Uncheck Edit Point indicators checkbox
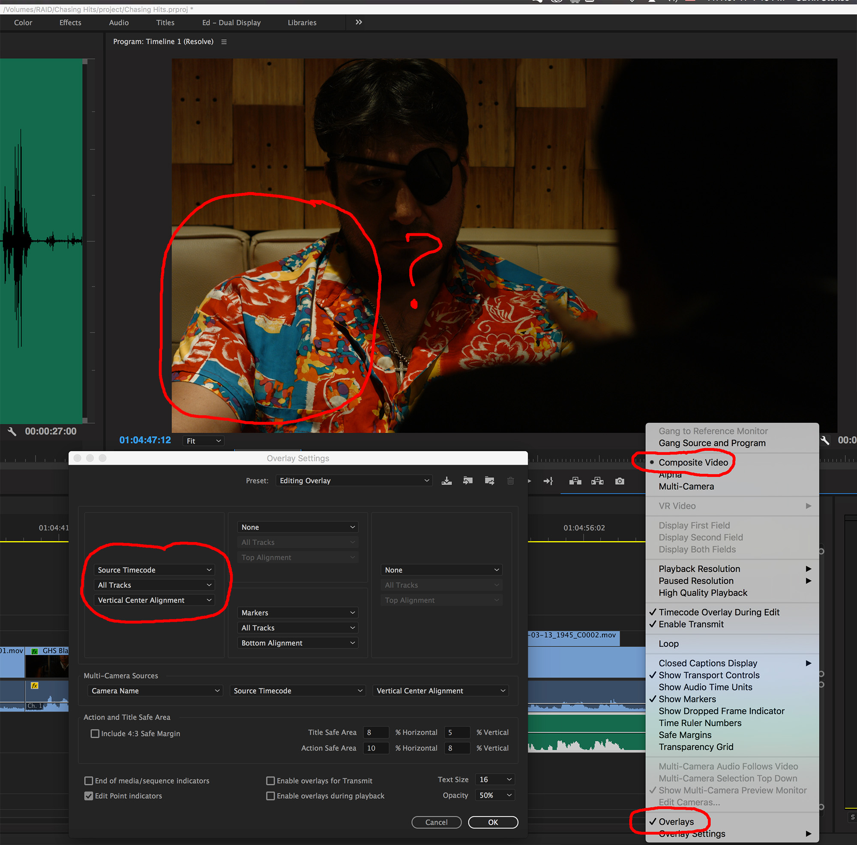 (x=89, y=795)
